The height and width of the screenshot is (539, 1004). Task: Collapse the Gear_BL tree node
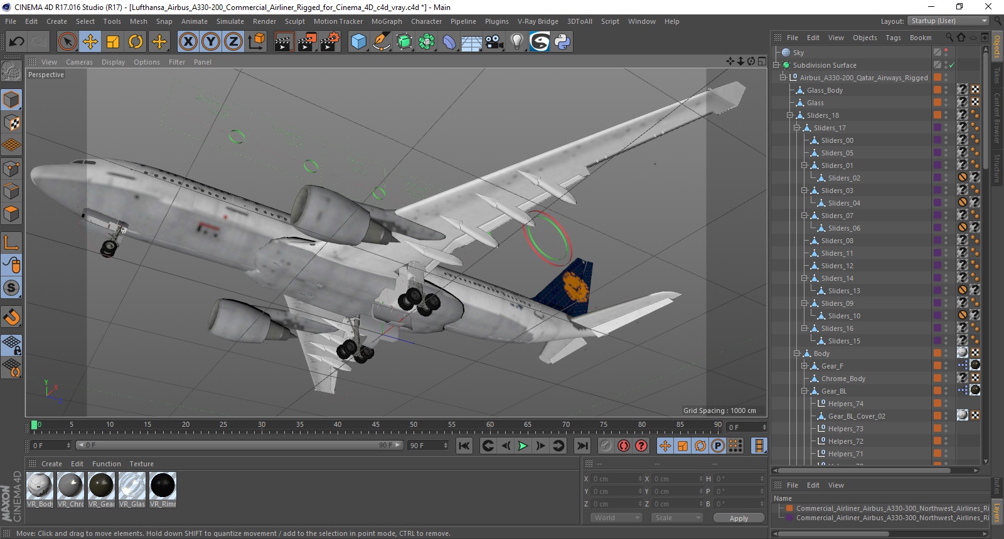pyautogui.click(x=804, y=391)
